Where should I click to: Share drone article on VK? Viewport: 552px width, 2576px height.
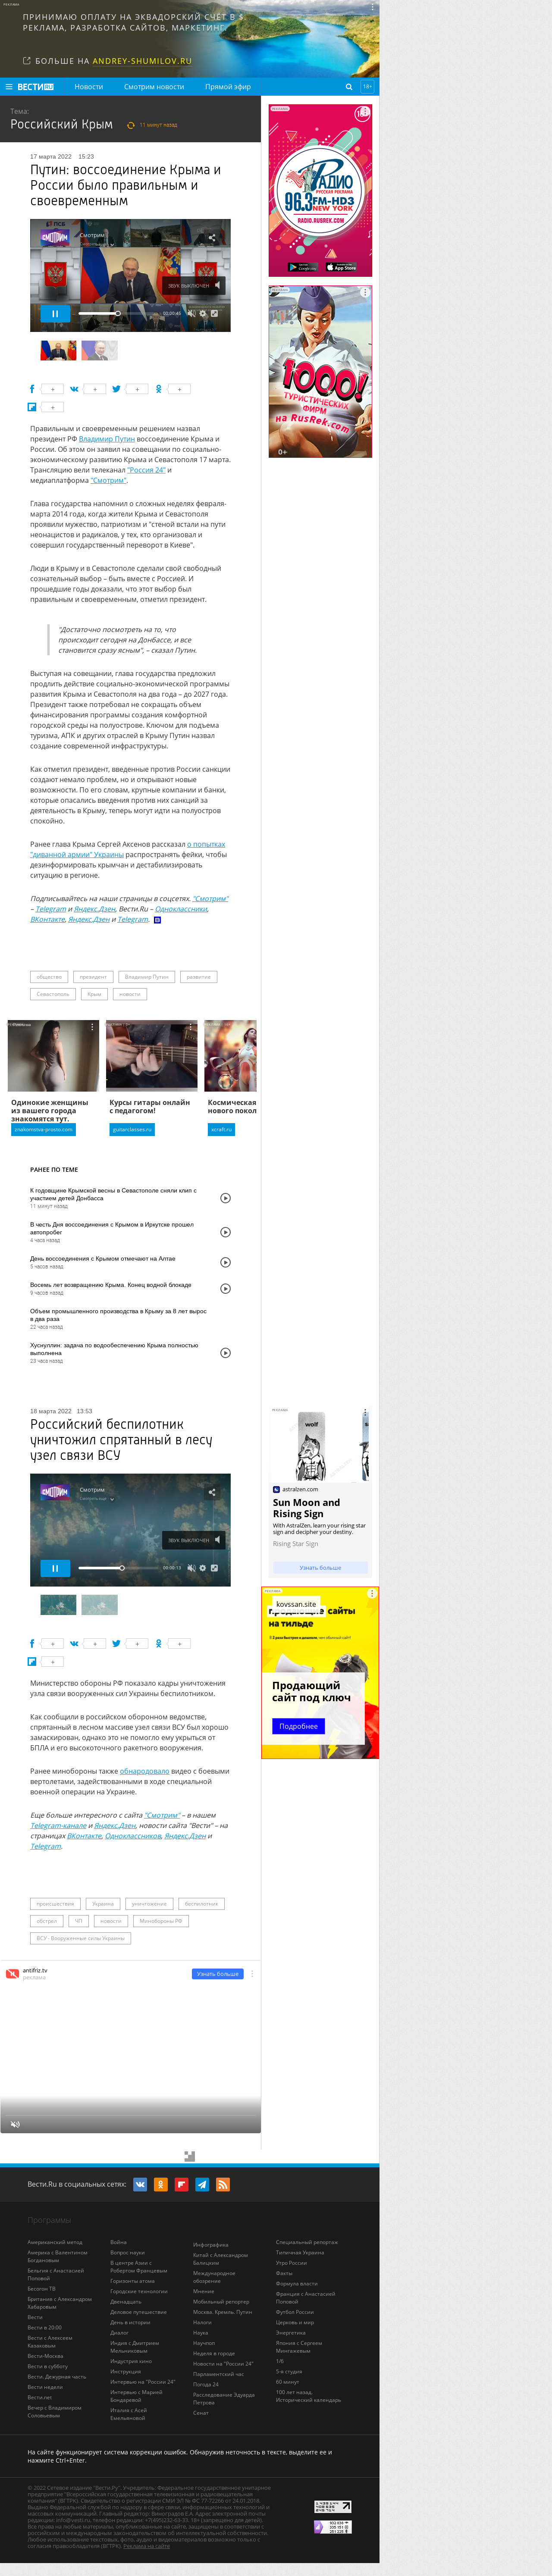point(74,1644)
